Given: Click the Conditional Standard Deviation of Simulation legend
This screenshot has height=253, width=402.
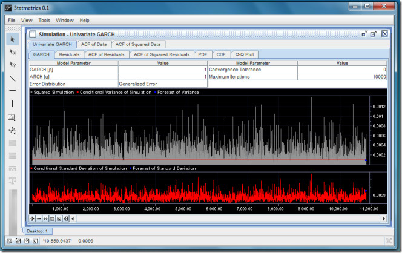Looking at the screenshot, I should tap(79, 168).
